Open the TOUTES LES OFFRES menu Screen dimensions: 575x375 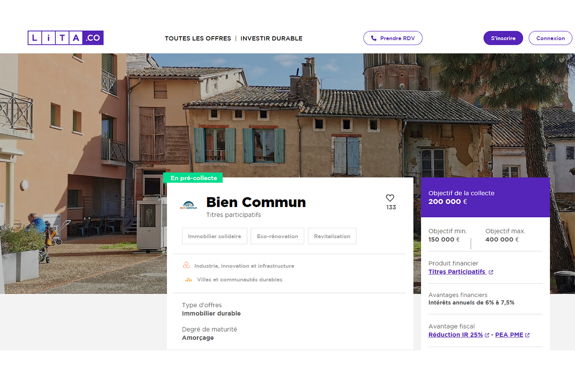point(198,38)
